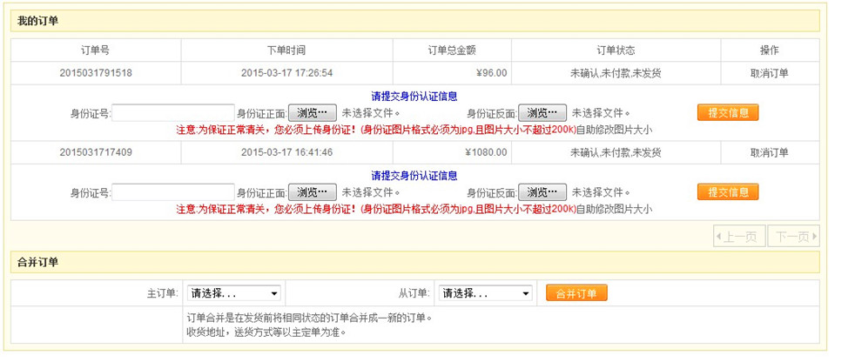
Task: Select order number 2015031791518 cell
Action: [x=96, y=73]
